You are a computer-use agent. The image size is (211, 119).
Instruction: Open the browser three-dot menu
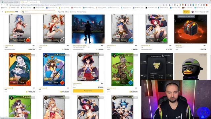209,5
